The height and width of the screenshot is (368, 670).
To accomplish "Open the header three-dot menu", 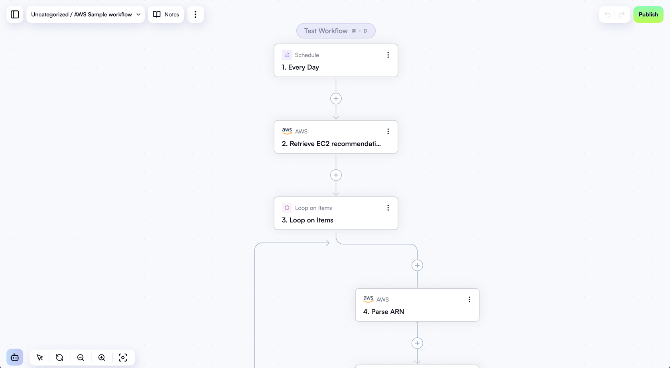I will pyautogui.click(x=195, y=14).
